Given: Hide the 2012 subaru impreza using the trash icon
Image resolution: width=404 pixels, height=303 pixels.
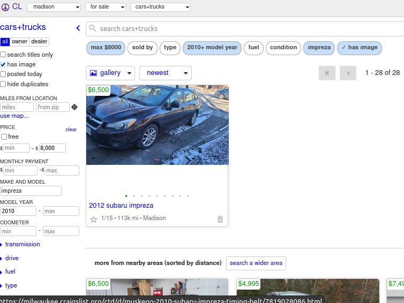Looking at the screenshot, I should tap(220, 219).
